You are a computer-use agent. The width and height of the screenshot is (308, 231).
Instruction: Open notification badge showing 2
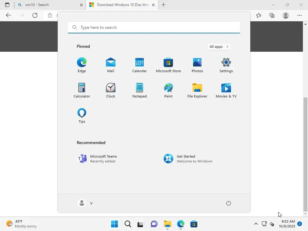pos(300,223)
